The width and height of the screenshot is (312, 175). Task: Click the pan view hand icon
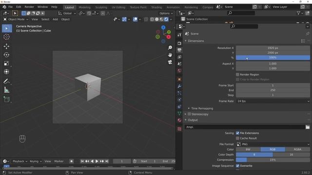point(170,55)
